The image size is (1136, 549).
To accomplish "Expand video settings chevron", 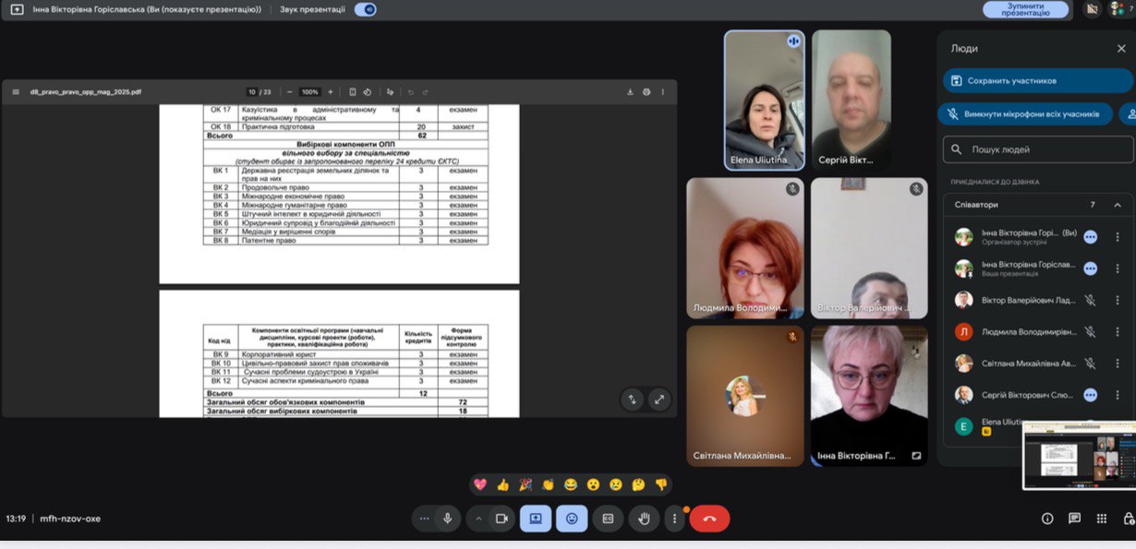I will (478, 519).
